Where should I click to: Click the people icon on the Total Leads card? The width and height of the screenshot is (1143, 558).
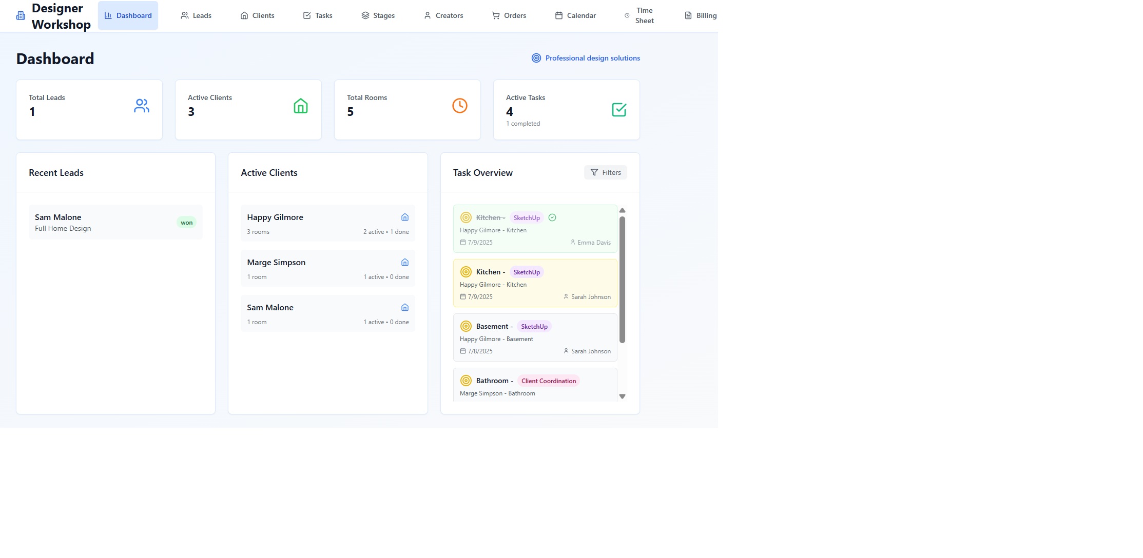coord(141,106)
